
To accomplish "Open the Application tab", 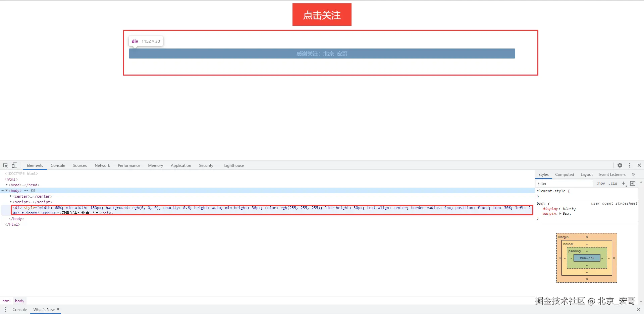I will click(x=181, y=166).
